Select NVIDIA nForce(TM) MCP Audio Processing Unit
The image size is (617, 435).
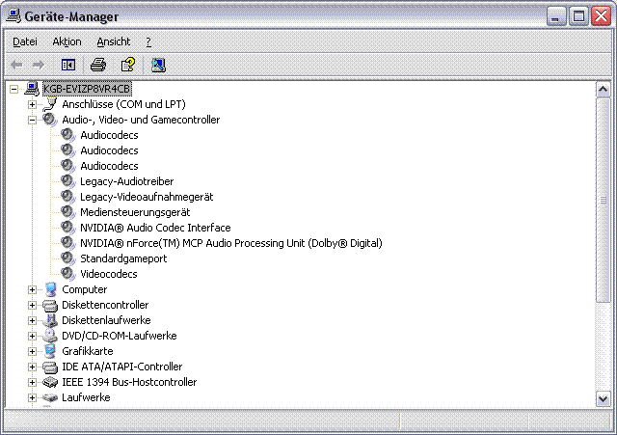pyautogui.click(x=231, y=243)
